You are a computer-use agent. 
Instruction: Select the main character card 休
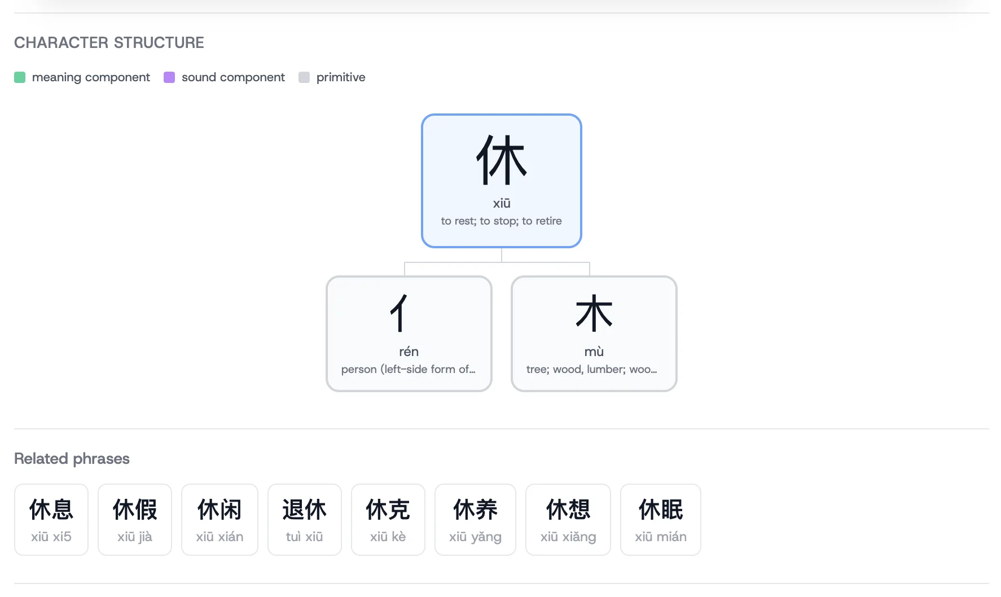pyautogui.click(x=501, y=181)
